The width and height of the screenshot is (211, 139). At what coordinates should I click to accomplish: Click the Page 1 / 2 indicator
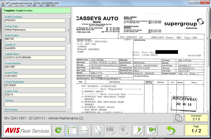[196, 130]
